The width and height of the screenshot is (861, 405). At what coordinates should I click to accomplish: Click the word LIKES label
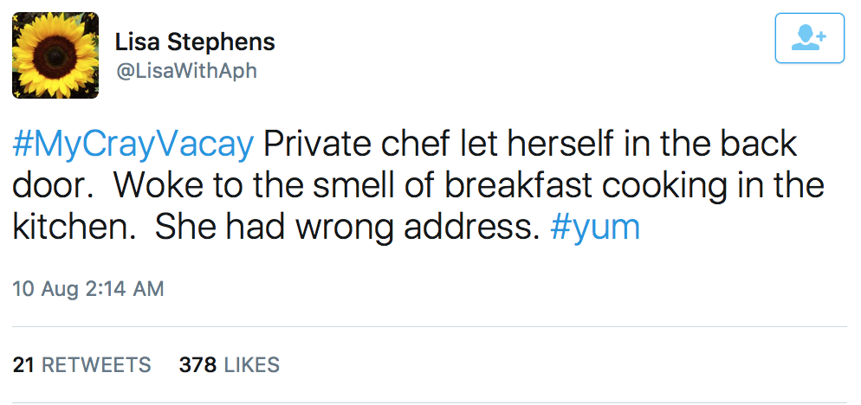coord(252,365)
